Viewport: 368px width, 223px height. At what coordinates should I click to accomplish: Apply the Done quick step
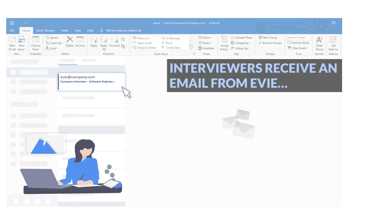coord(167,43)
